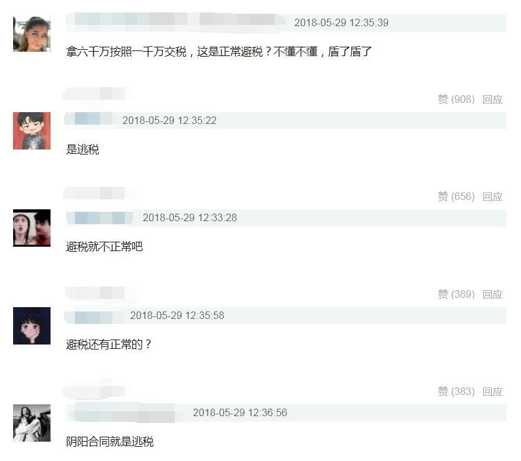Click the comment text 阴阳合同就是逃税
Viewport: 521px width, 461px height.
point(110,442)
